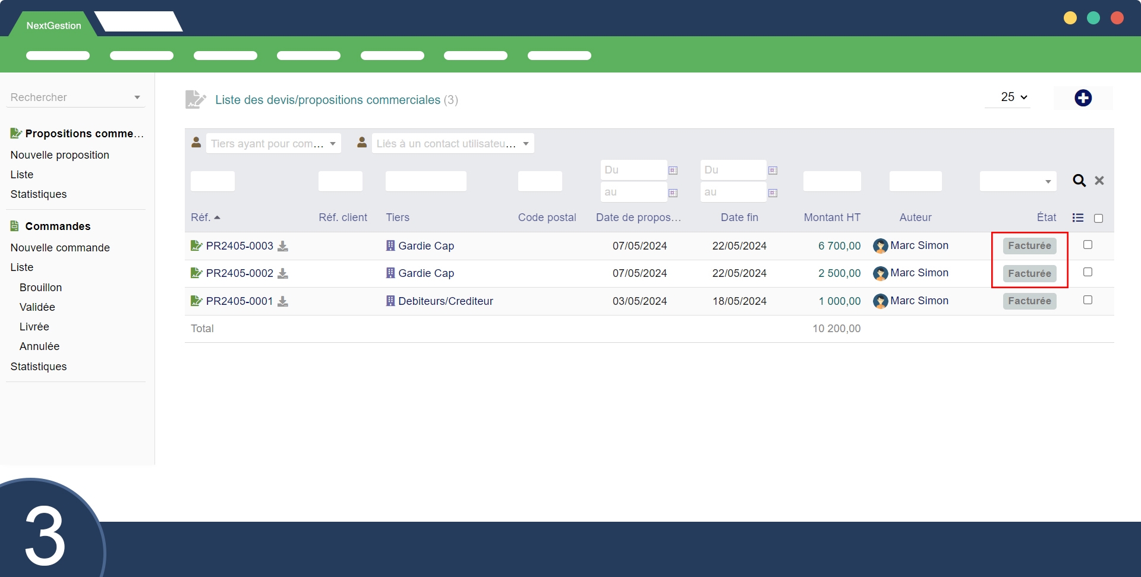
Task: Click the magnifier search icon in filters
Action: [1079, 181]
